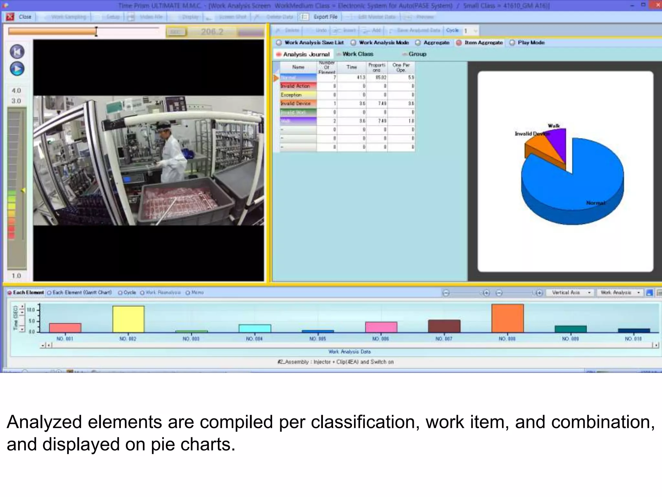Click the blue chart view icon
Image resolution: width=662 pixels, height=497 pixels.
649,293
